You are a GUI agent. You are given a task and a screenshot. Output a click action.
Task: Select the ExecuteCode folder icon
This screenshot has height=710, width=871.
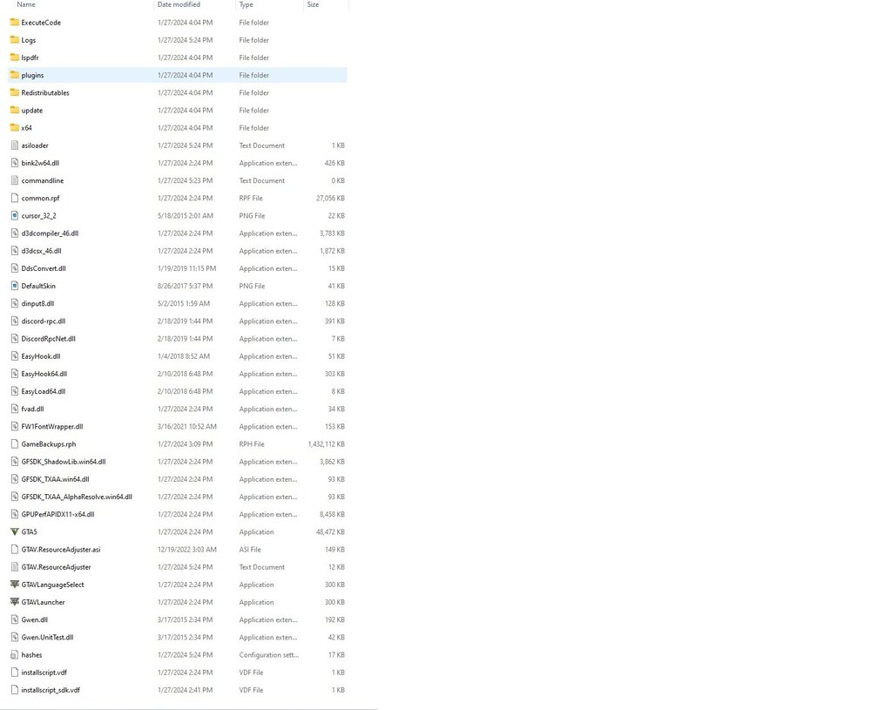(x=15, y=23)
